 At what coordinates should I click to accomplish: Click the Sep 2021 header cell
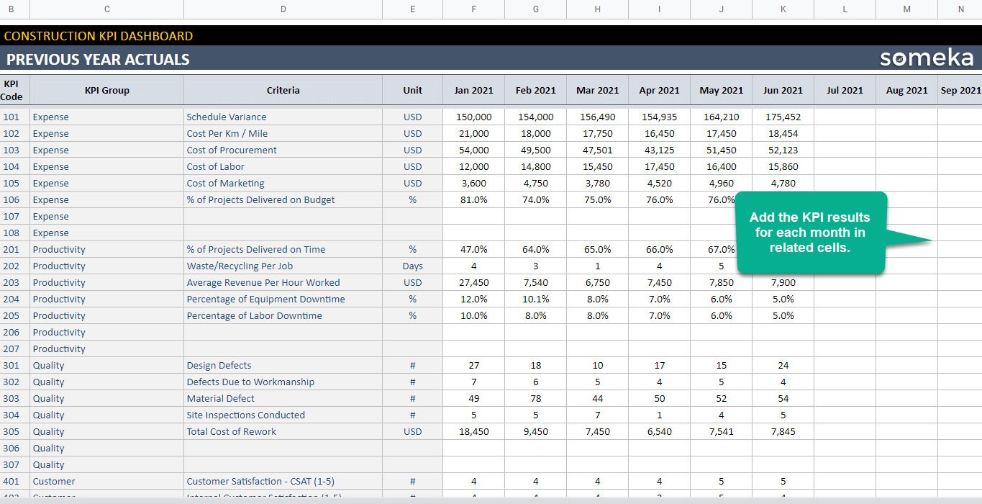960,90
